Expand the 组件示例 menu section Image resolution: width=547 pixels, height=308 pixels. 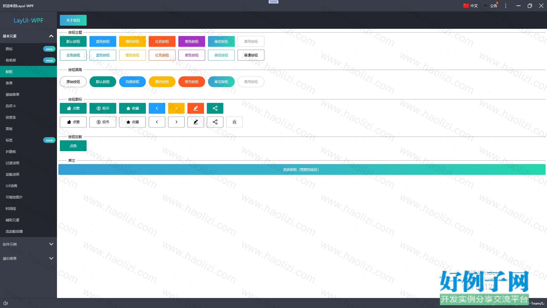pyautogui.click(x=28, y=244)
